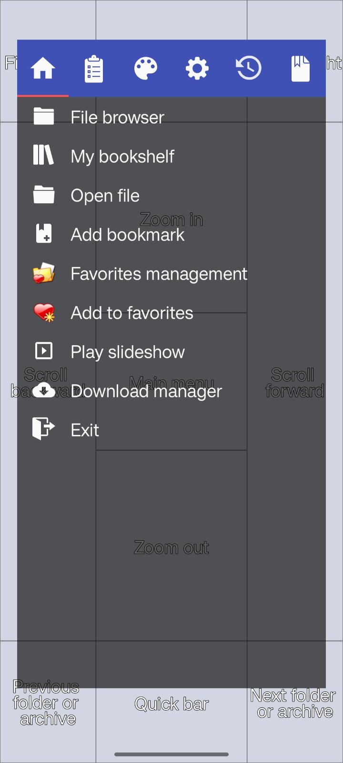Open the settings gear tab
The image size is (343, 763).
(197, 68)
